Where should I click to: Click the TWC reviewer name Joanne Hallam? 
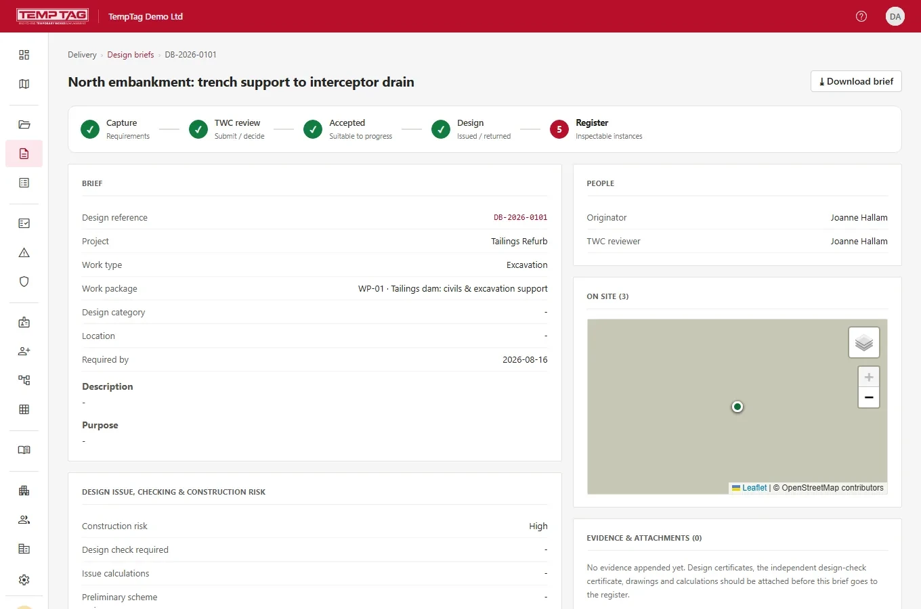click(859, 242)
